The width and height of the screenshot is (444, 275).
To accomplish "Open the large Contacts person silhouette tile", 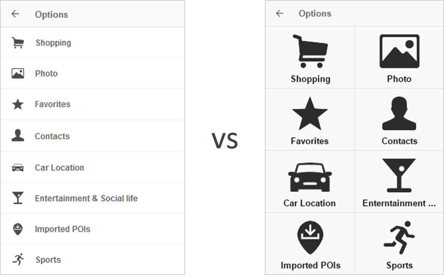I will pyautogui.click(x=399, y=113).
